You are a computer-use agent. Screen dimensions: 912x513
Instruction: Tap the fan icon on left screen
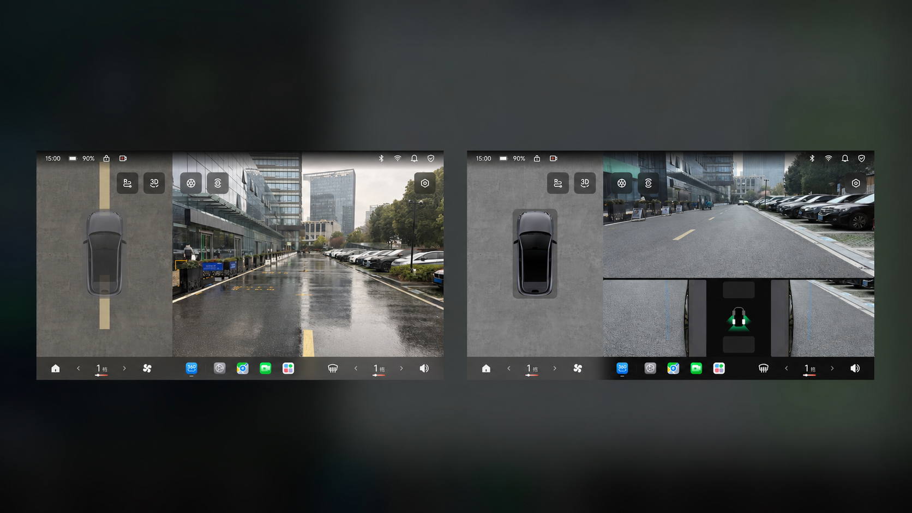click(x=147, y=369)
